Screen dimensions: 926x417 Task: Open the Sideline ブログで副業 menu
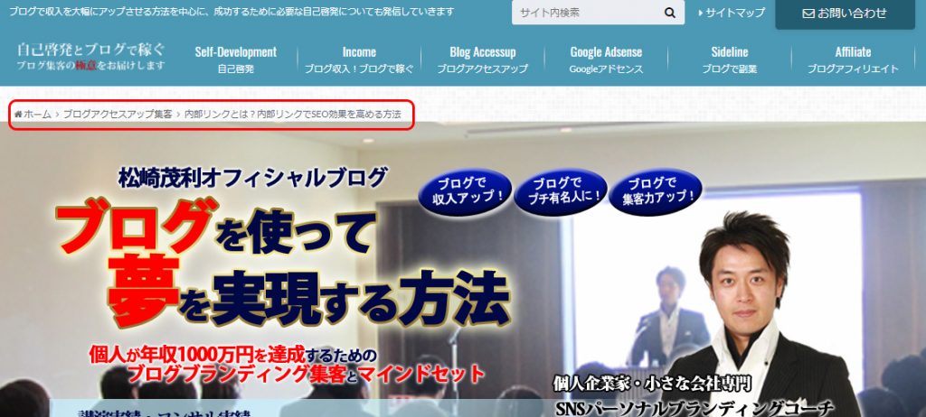coord(730,59)
